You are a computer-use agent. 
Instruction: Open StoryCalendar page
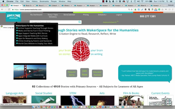69,15
